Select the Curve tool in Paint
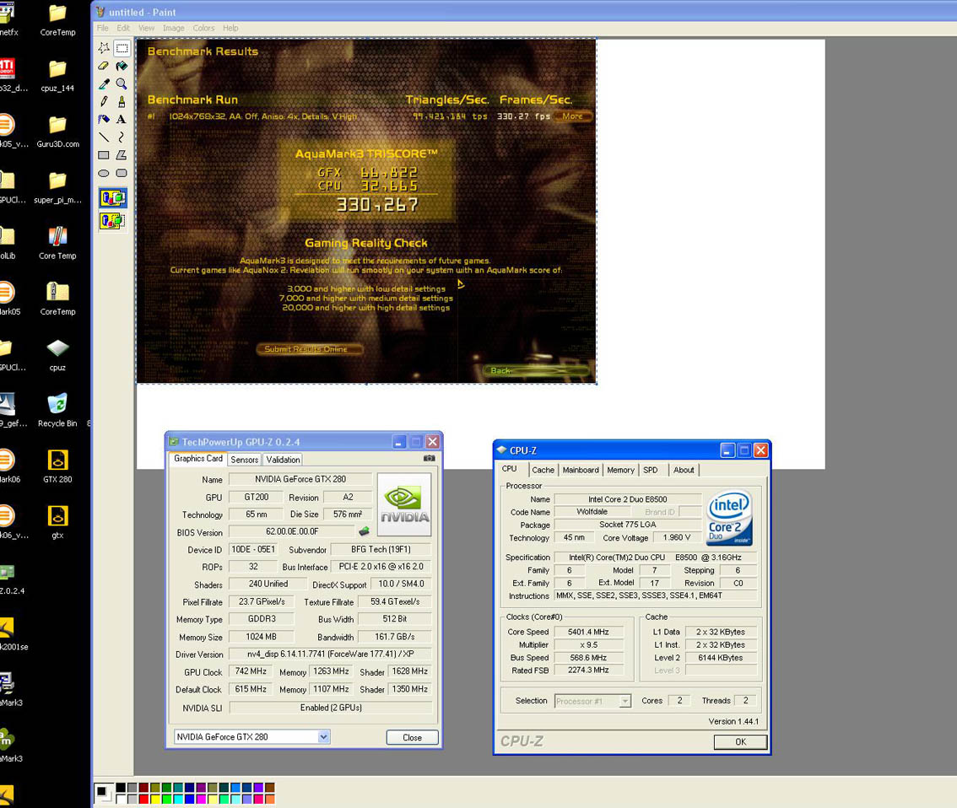957x808 pixels. click(122, 137)
